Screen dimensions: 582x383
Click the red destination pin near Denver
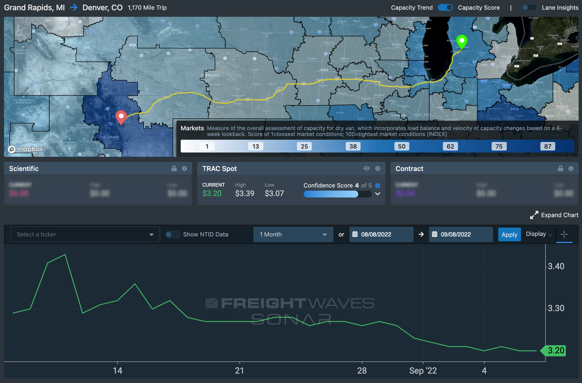[x=121, y=117]
